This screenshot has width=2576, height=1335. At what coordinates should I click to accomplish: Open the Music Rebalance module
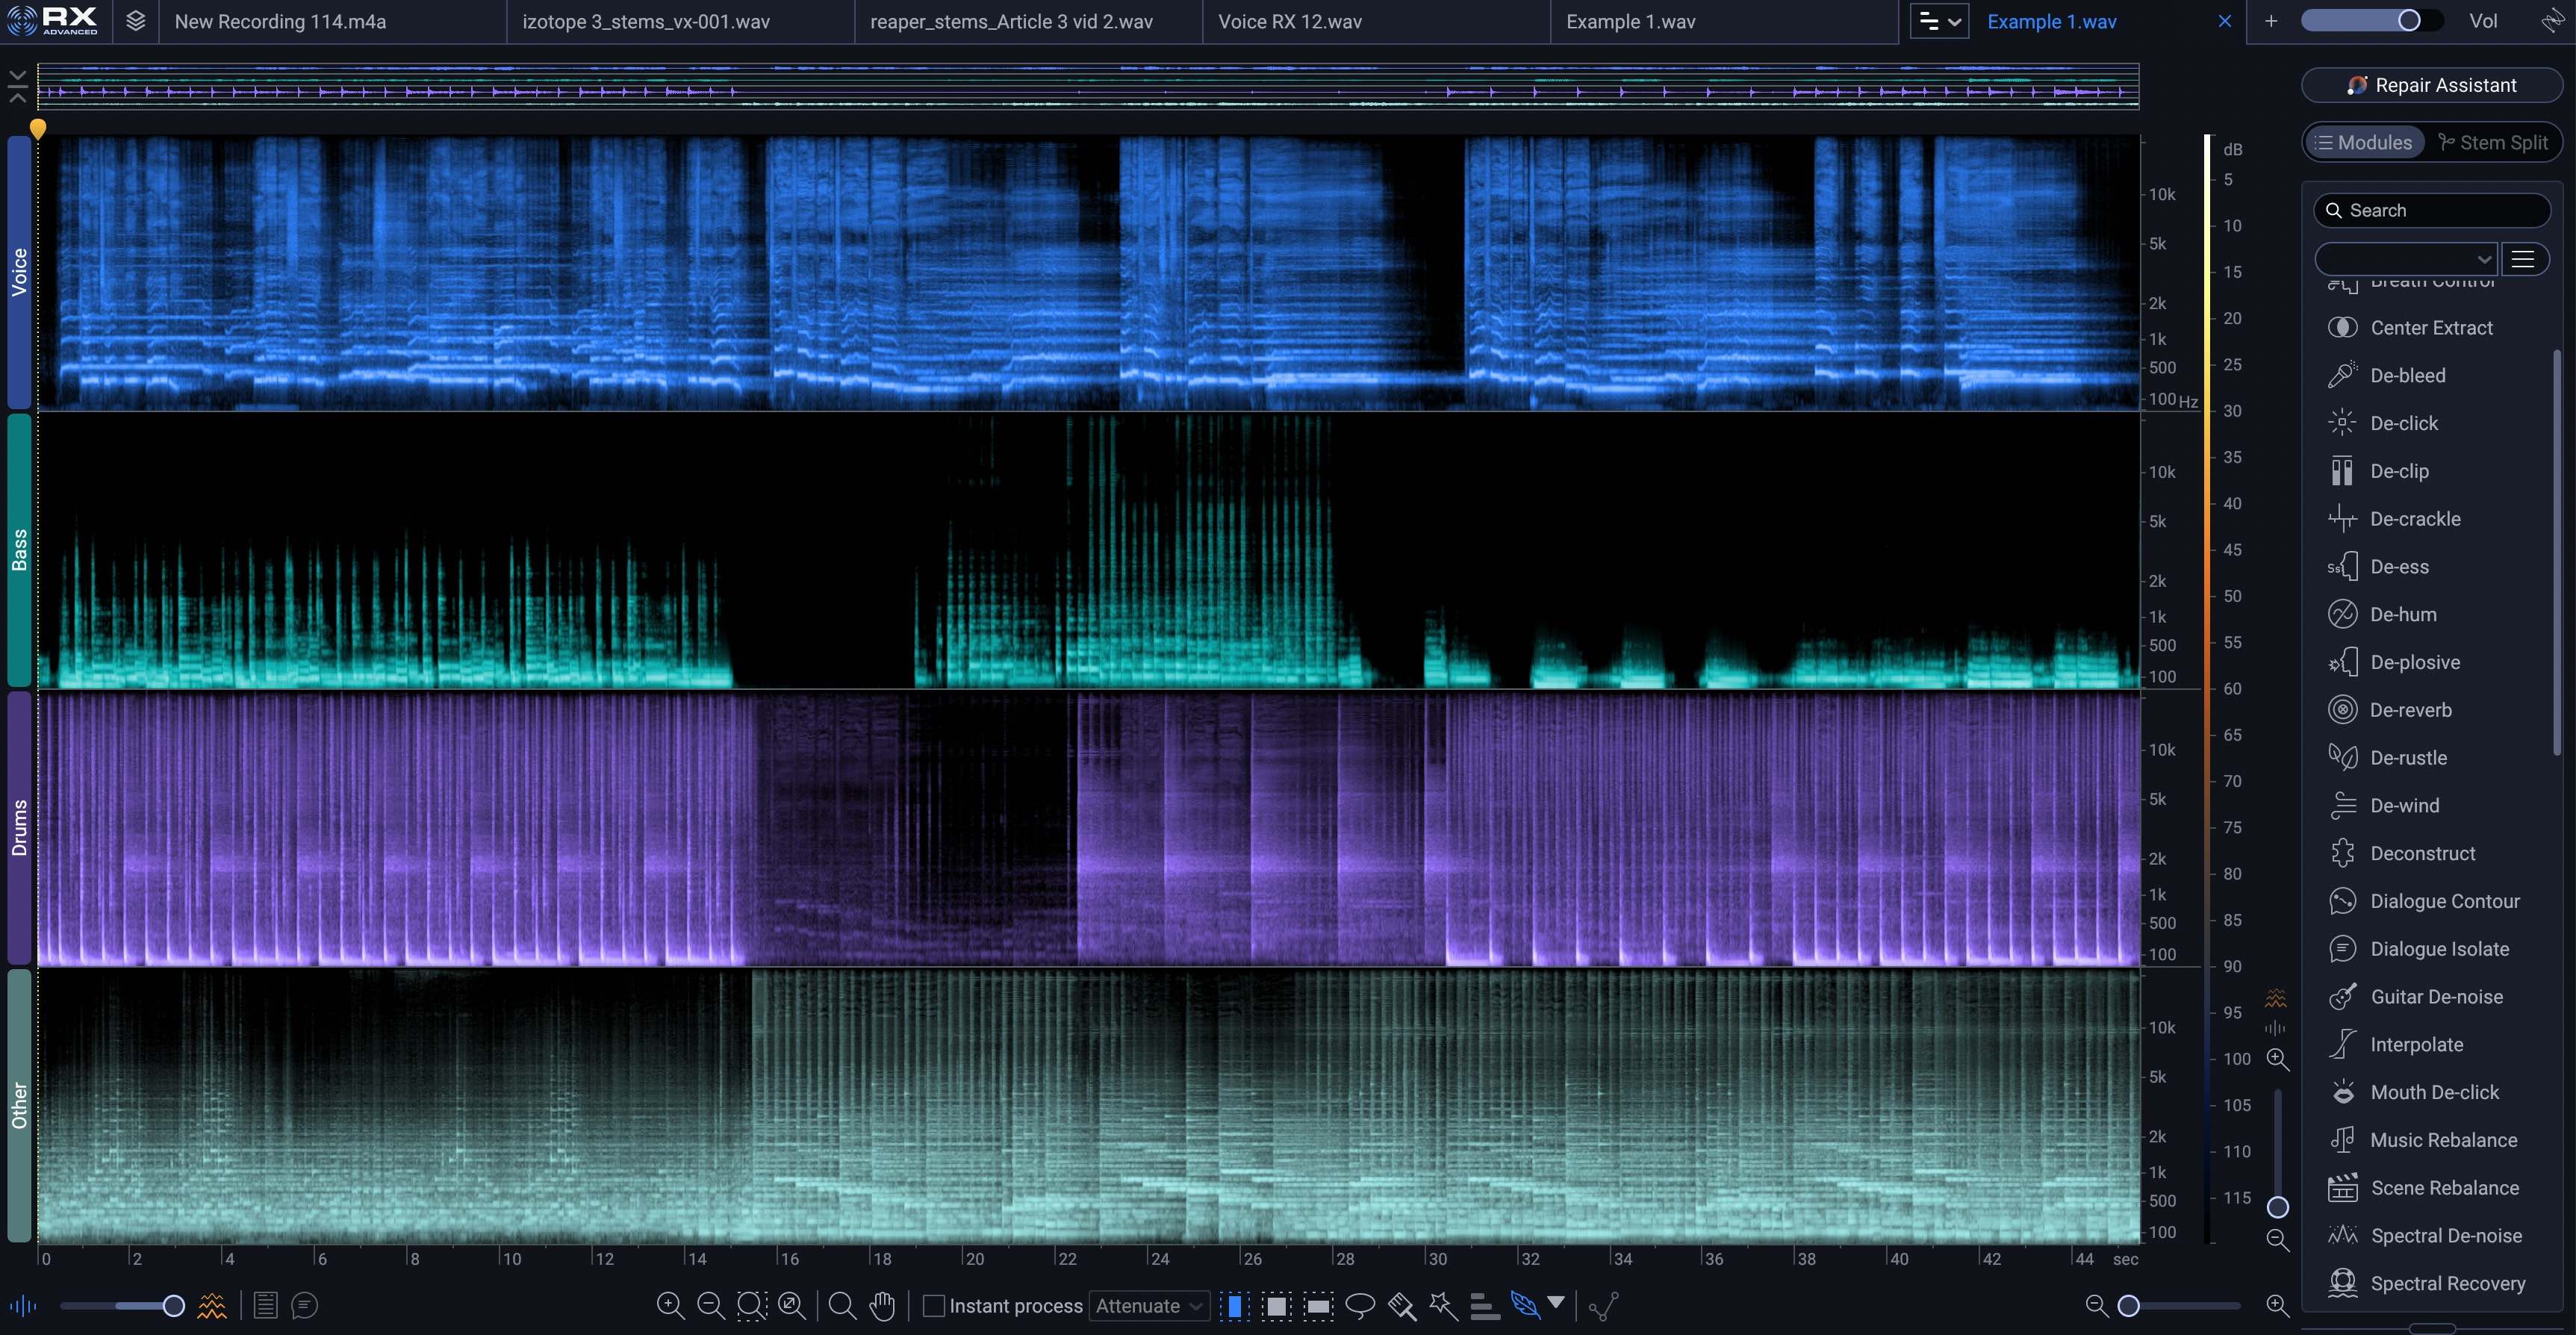pyautogui.click(x=2443, y=1140)
